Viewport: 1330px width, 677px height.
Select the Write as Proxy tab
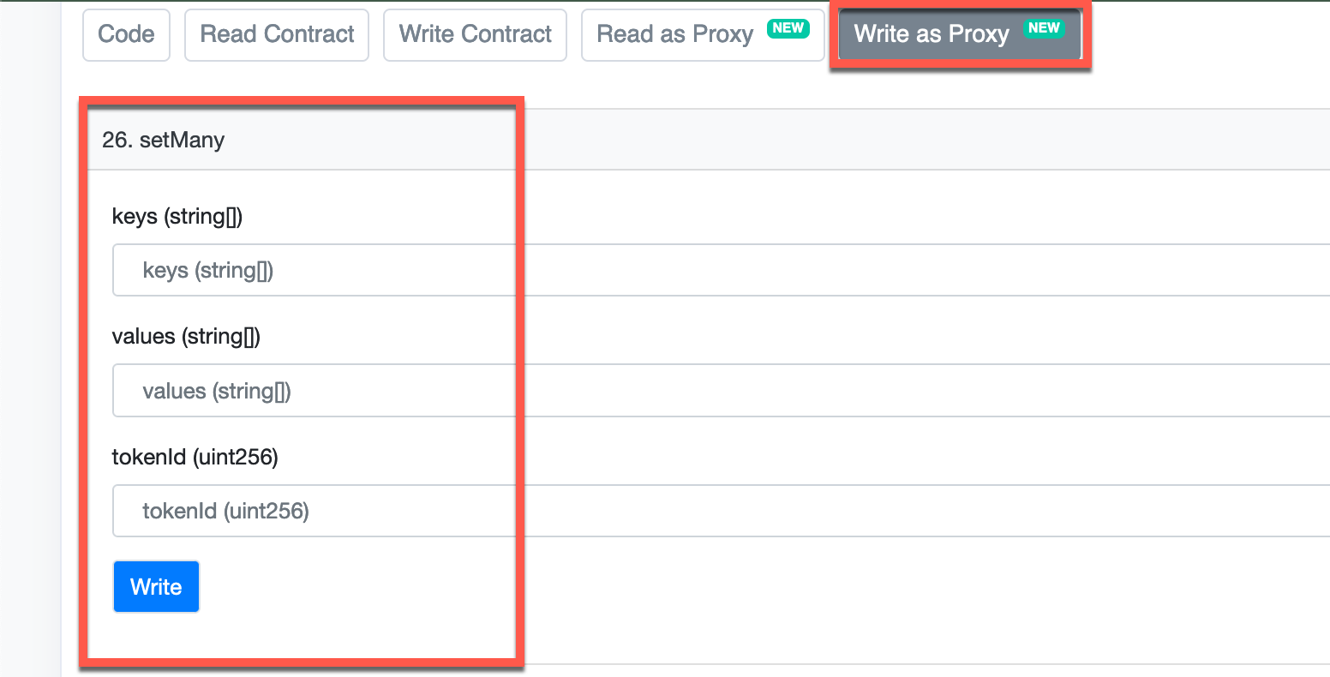tap(932, 34)
